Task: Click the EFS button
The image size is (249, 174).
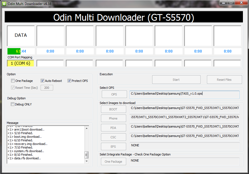Action: tap(113, 147)
